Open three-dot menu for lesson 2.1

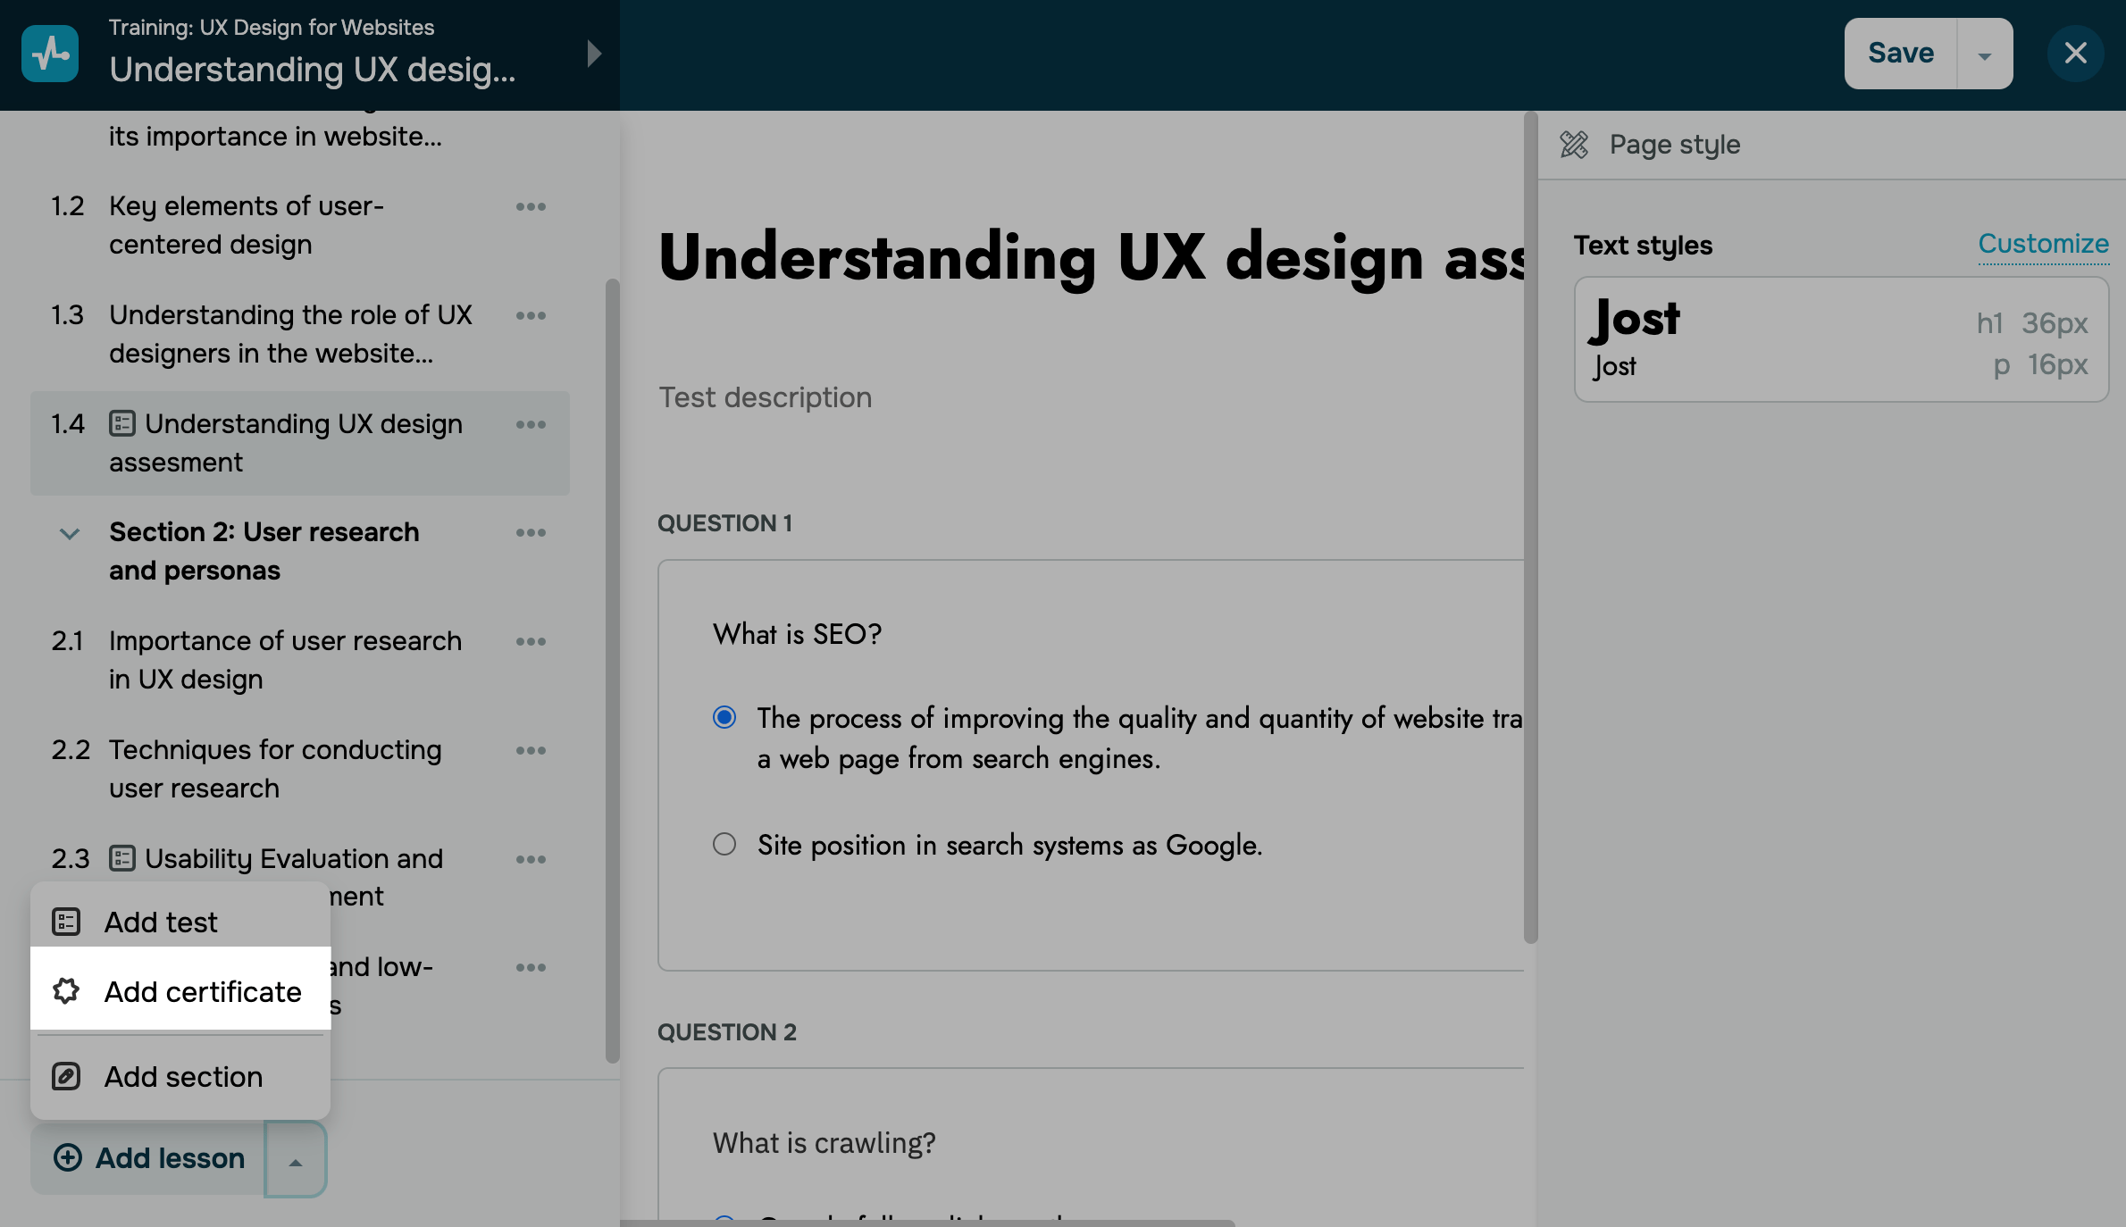tap(531, 641)
